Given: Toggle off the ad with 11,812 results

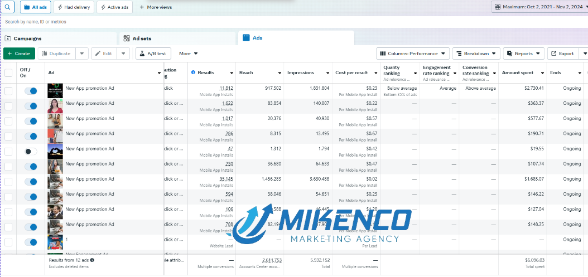Looking at the screenshot, I should (x=31, y=91).
